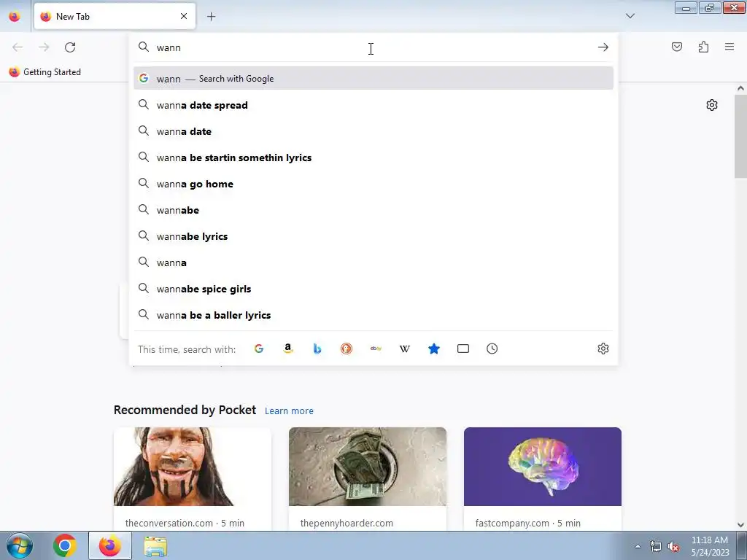747x560 pixels.
Task: Launch Chrome from taskbar
Action: pyautogui.click(x=65, y=545)
